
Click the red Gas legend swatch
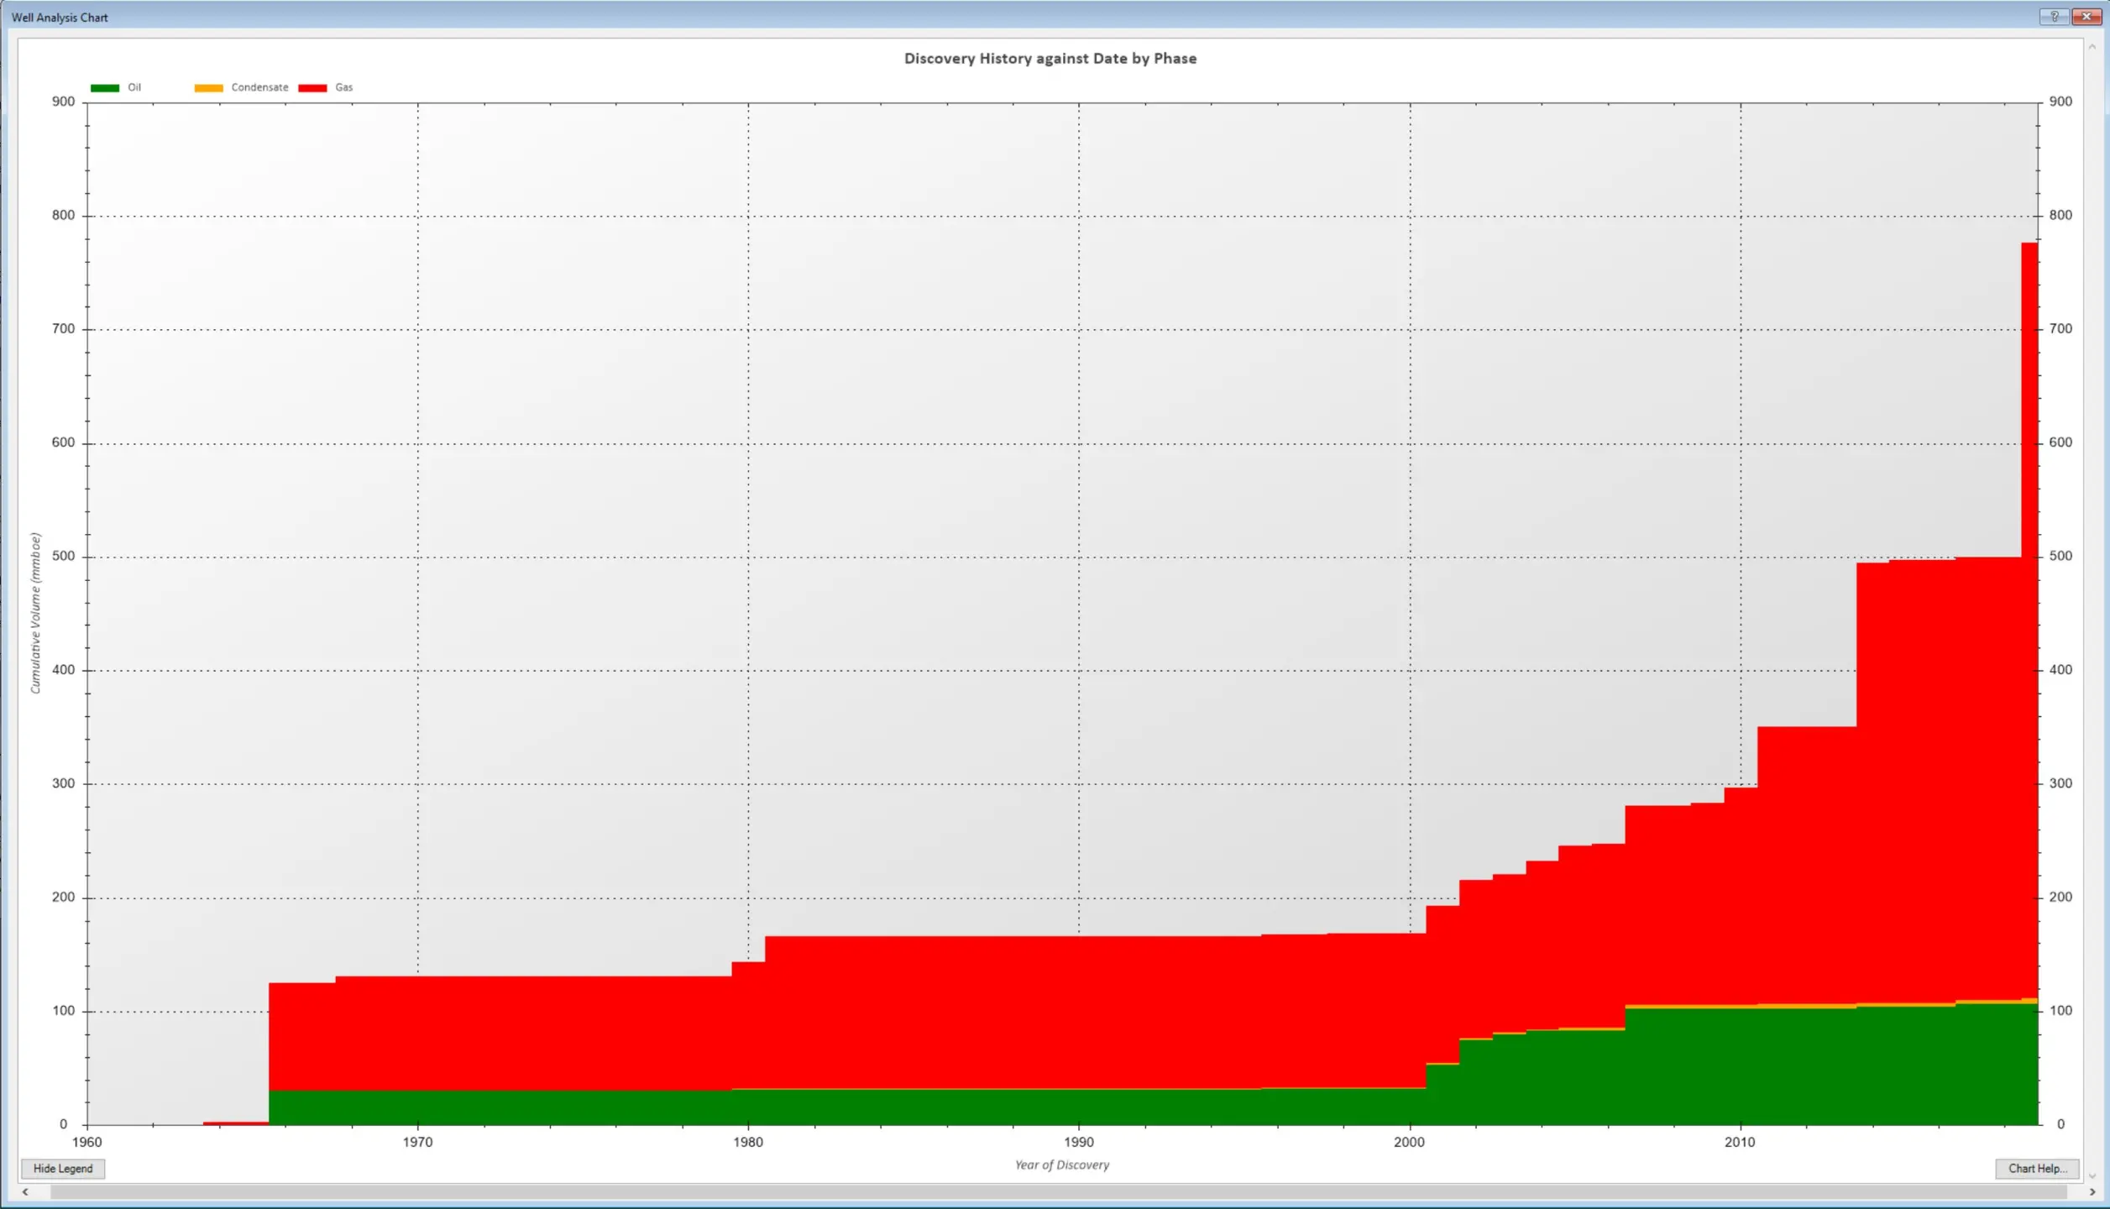pyautogui.click(x=312, y=88)
